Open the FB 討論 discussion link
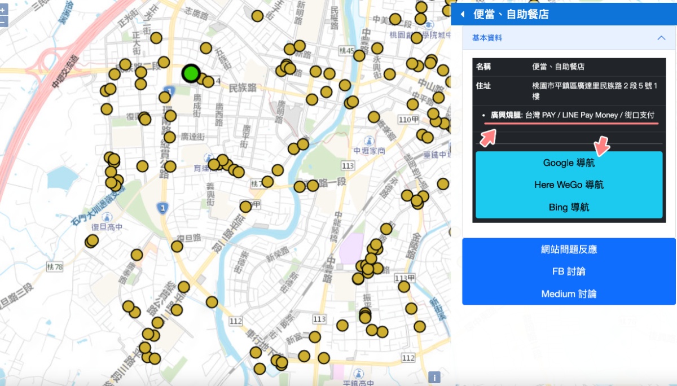Image resolution: width=677 pixels, height=386 pixels. (569, 271)
